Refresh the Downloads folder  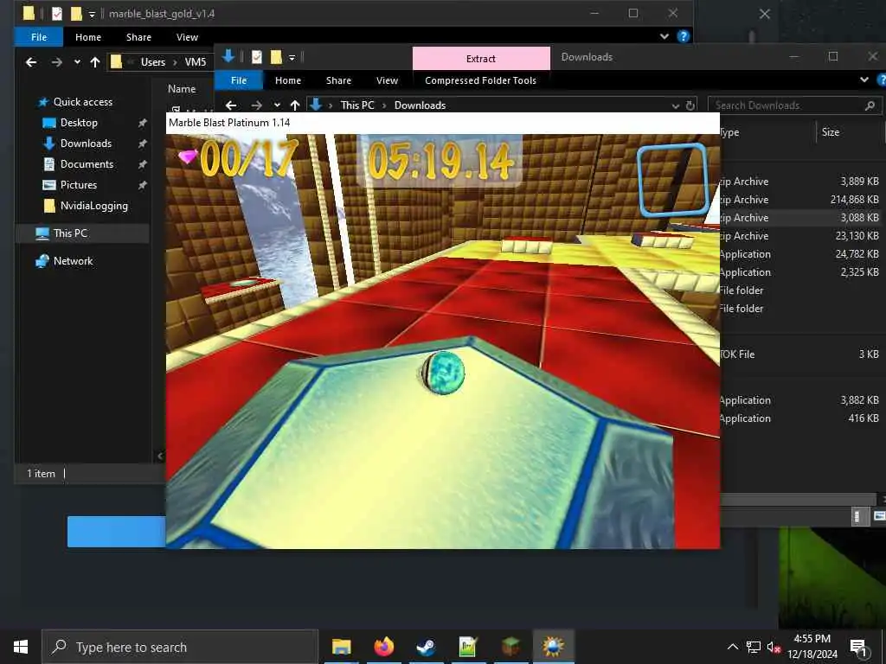[x=690, y=105]
